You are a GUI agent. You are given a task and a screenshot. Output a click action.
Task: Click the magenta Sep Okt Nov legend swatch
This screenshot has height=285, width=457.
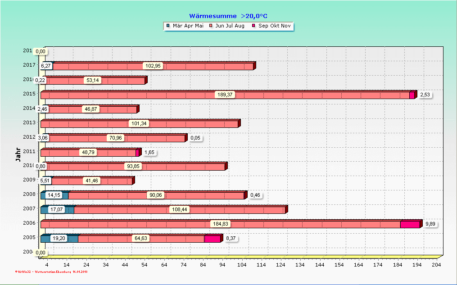pos(254,26)
